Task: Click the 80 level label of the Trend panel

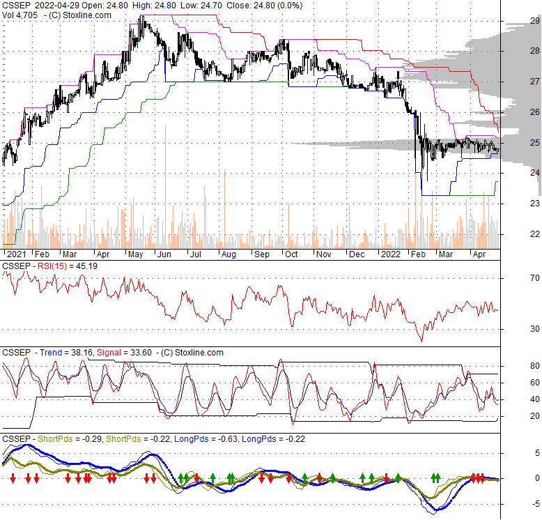Action: (535, 366)
